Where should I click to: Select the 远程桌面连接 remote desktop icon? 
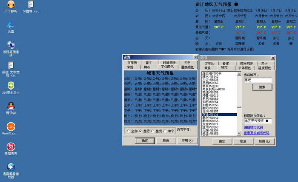point(11,45)
